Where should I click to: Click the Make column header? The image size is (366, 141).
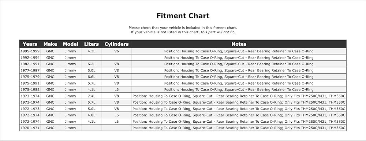[x=50, y=44]
